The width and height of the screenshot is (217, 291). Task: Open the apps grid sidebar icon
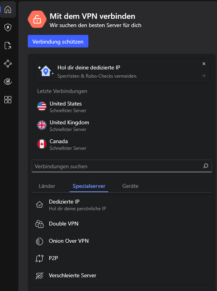point(8,100)
